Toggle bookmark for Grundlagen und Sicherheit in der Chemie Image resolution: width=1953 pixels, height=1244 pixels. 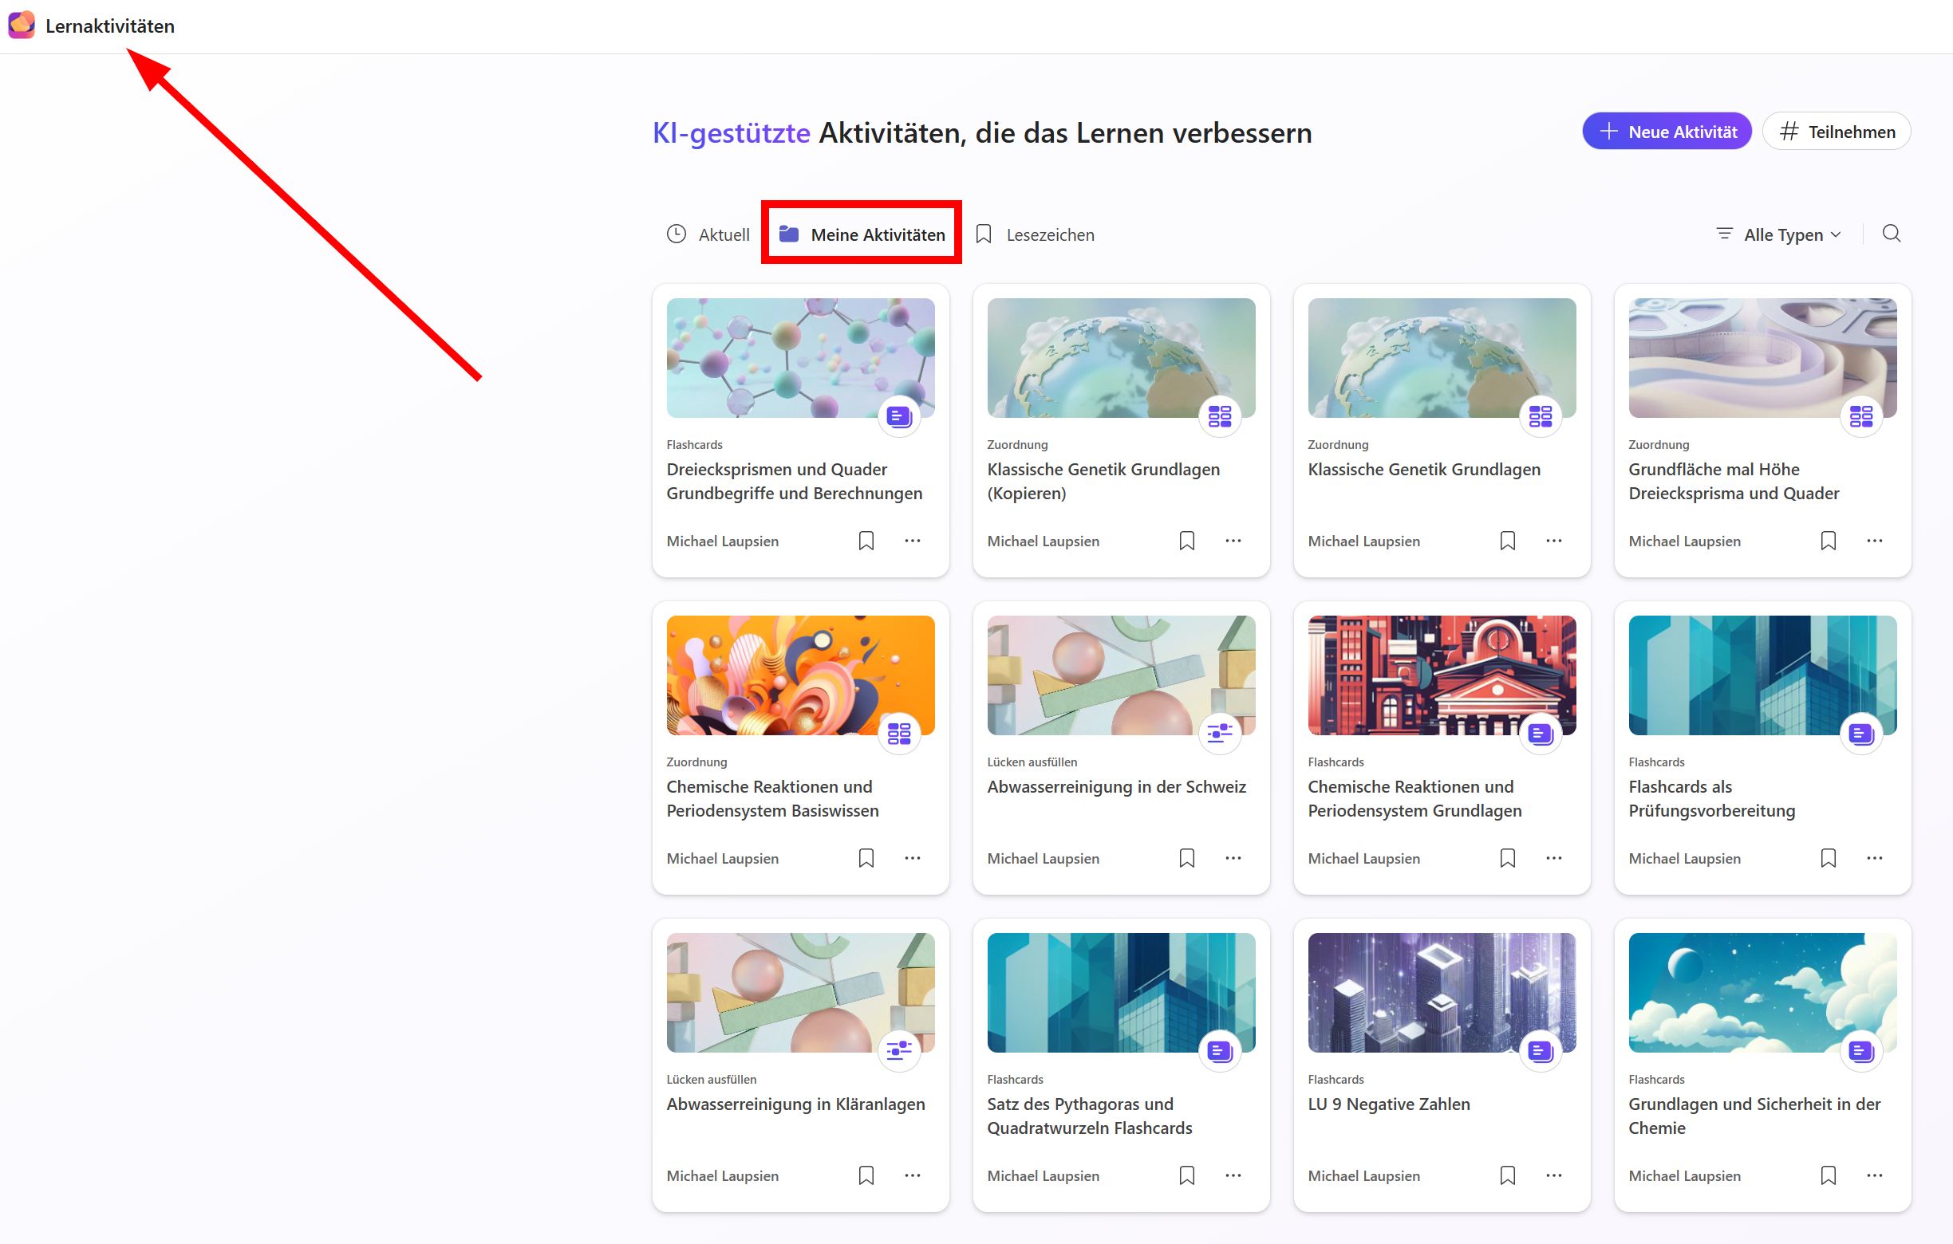(1828, 1175)
